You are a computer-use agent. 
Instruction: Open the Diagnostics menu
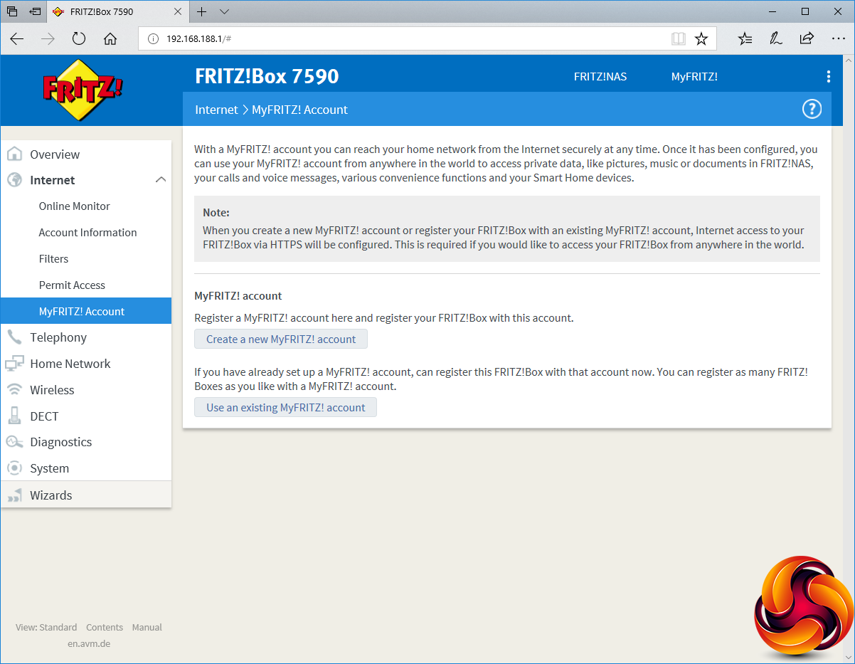[86, 442]
